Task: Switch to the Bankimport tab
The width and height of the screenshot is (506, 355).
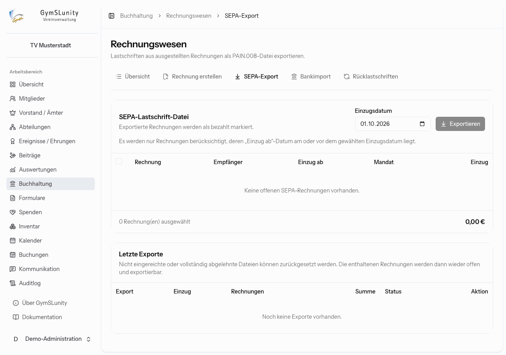Action: (x=311, y=77)
